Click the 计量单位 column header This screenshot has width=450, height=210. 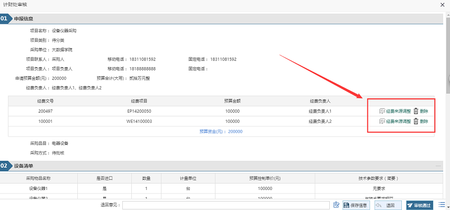click(188, 178)
